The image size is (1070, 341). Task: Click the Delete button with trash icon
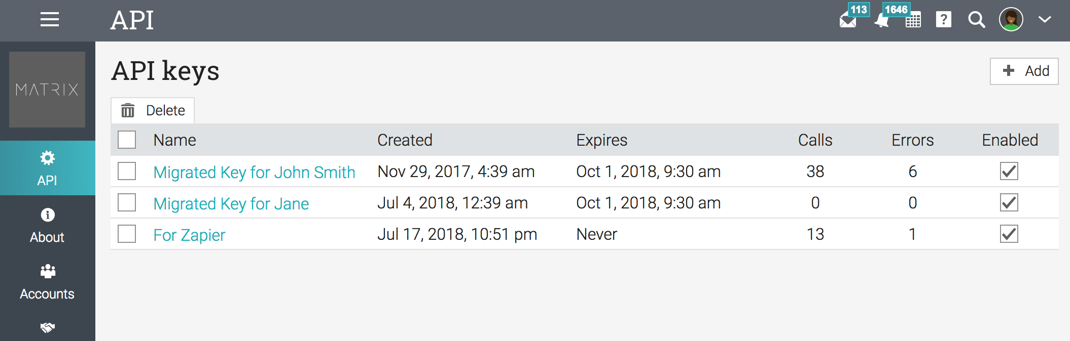tap(153, 110)
